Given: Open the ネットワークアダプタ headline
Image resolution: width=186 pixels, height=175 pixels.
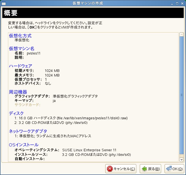Looking at the screenshot, I should point(28,131).
